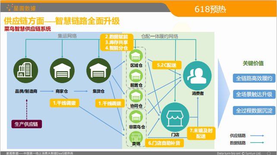The image size is (277, 155).
Task: Click the 前置仓 warehouse icon
Action: click(x=136, y=76)
